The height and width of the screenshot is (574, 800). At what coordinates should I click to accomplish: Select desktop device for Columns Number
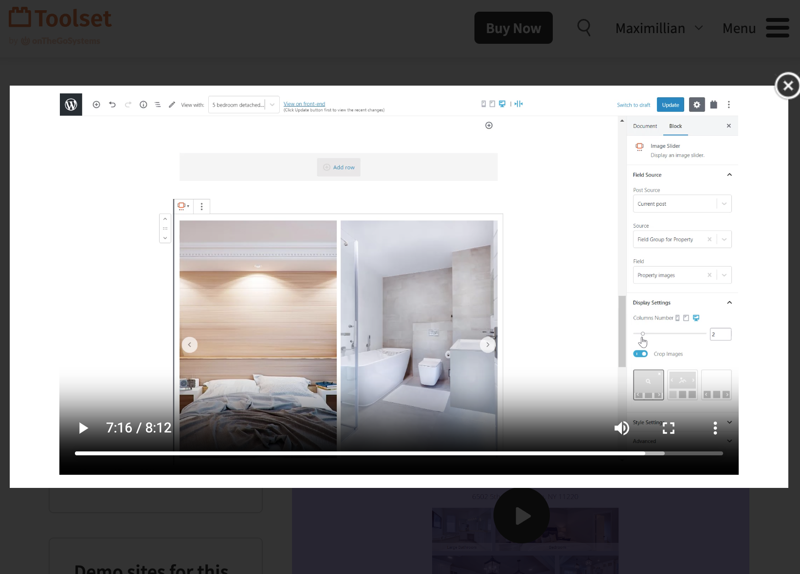[696, 318]
